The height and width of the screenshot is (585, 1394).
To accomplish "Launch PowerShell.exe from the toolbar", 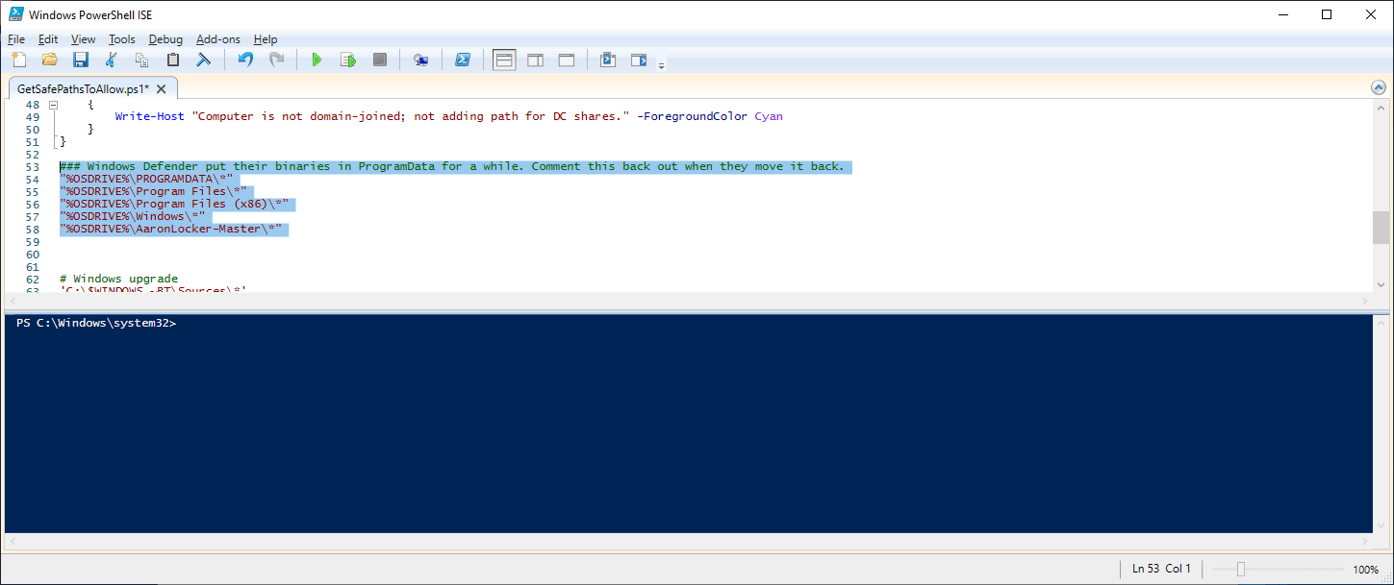I will (463, 60).
